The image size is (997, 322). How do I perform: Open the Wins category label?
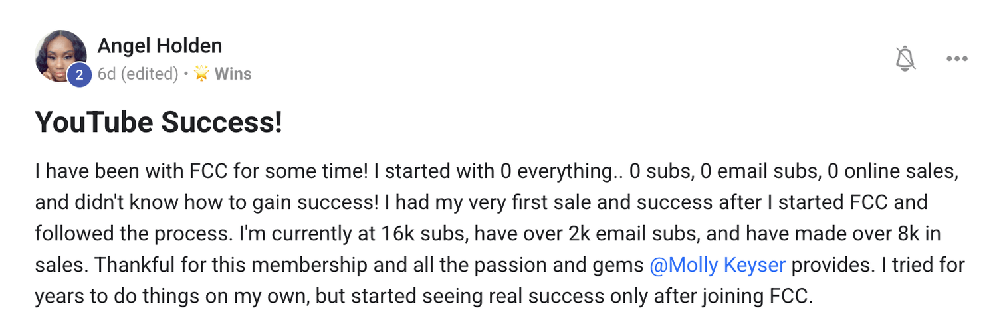click(x=233, y=74)
